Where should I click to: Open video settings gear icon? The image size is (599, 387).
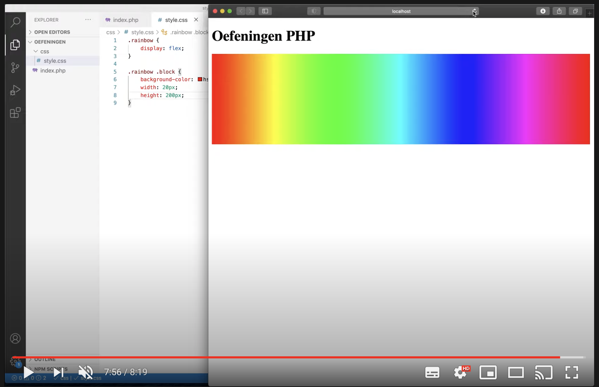(460, 372)
